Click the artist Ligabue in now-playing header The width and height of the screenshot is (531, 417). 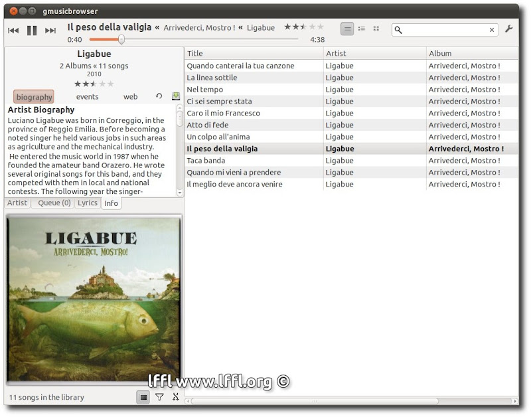point(260,28)
